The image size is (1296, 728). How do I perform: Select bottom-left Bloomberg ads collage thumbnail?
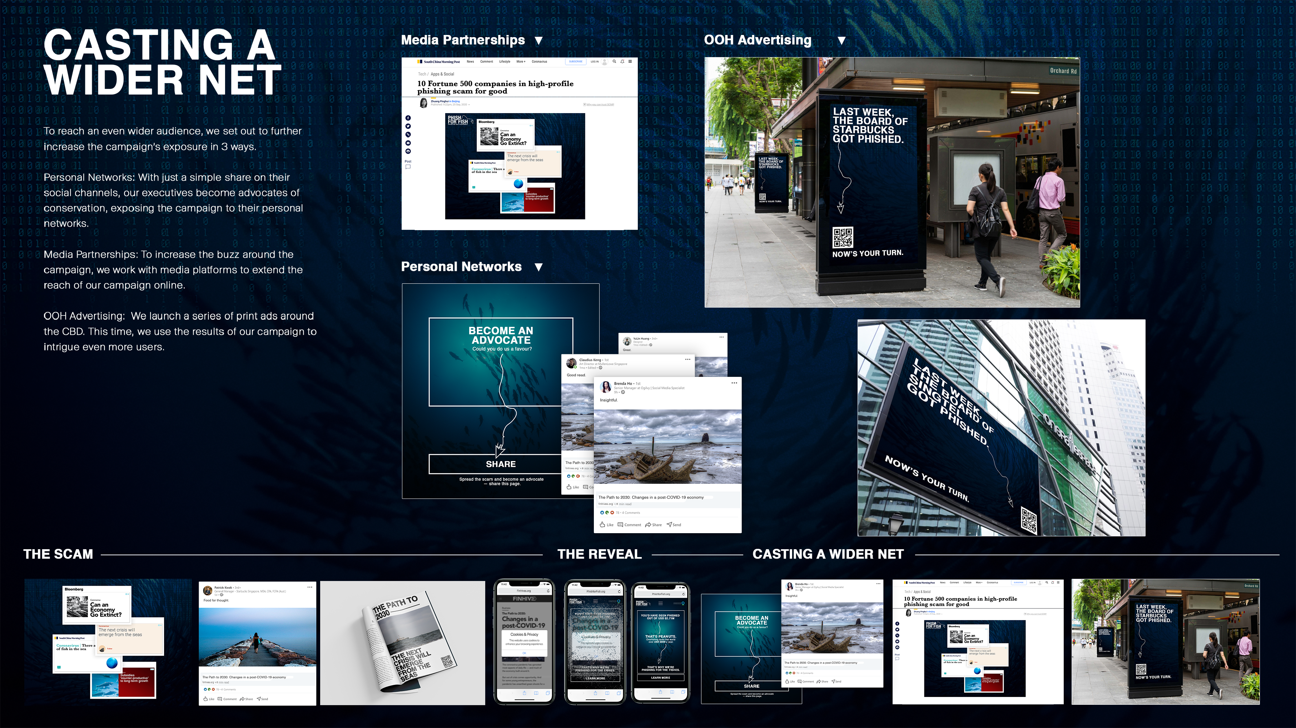tap(108, 642)
